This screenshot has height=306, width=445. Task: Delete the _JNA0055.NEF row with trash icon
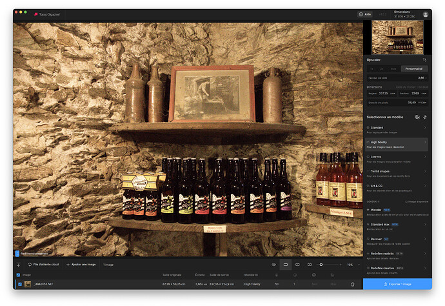tap(353, 284)
